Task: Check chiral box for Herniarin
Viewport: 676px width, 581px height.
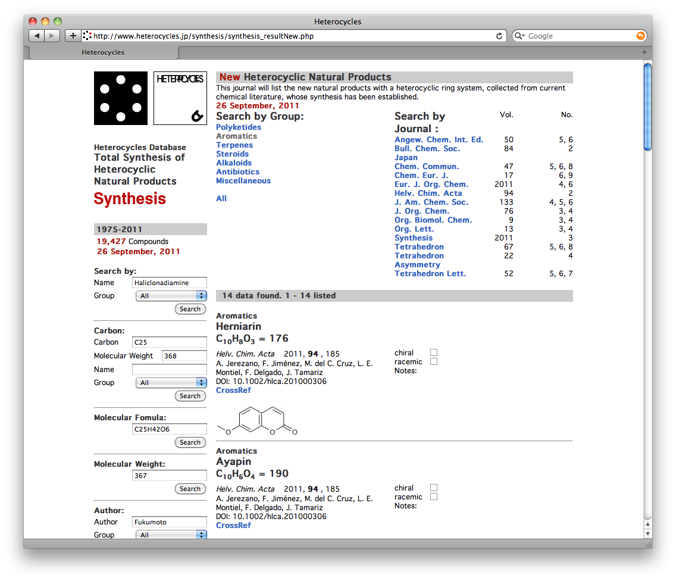Action: coord(434,352)
